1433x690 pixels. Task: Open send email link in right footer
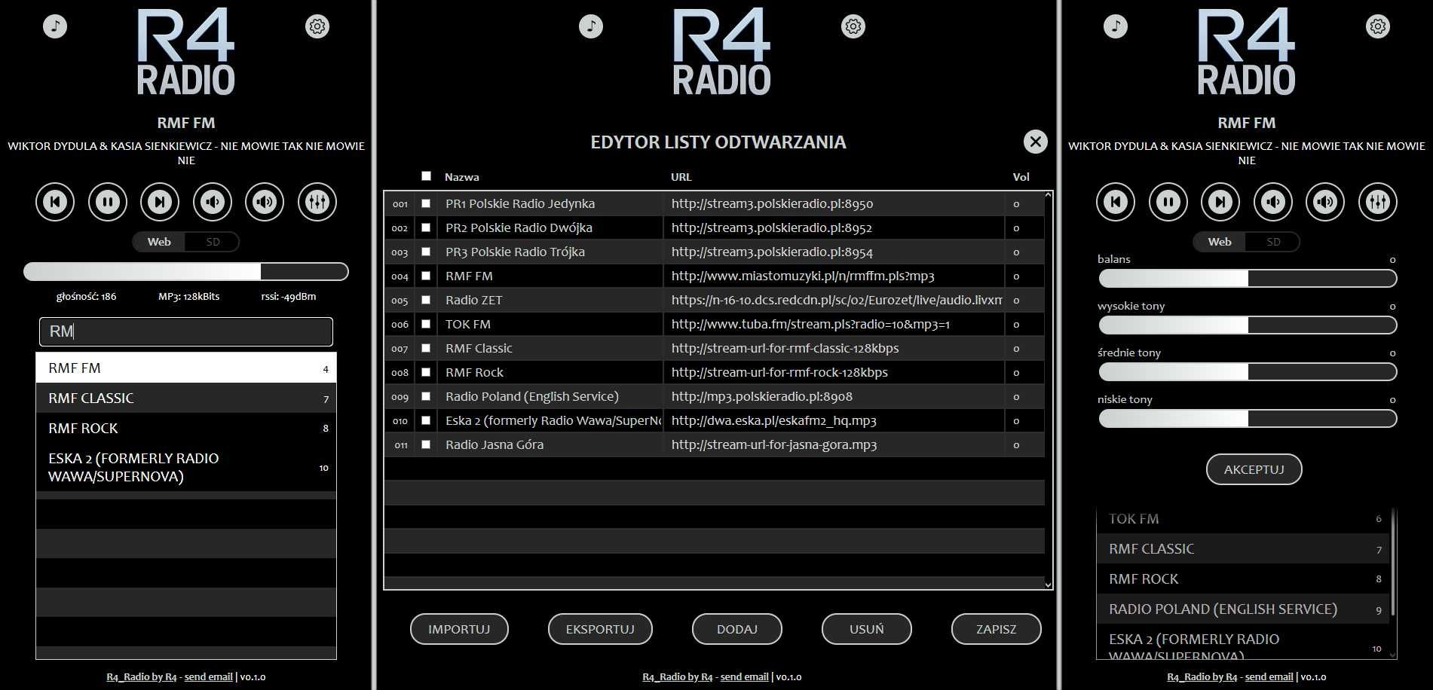(1269, 676)
